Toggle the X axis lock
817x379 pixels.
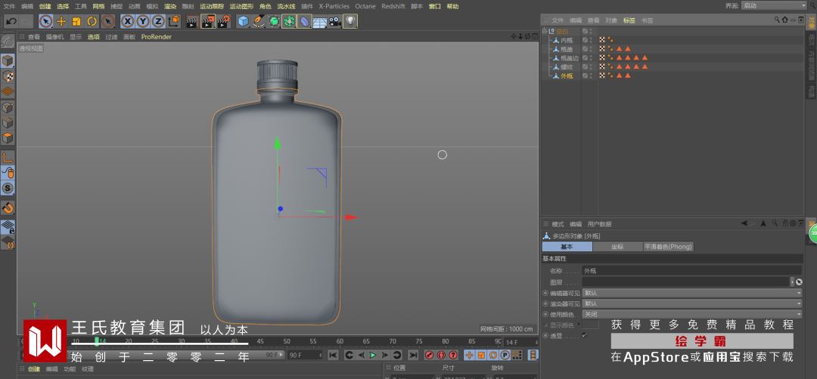click(128, 21)
